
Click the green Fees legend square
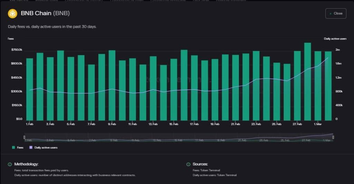(13, 147)
